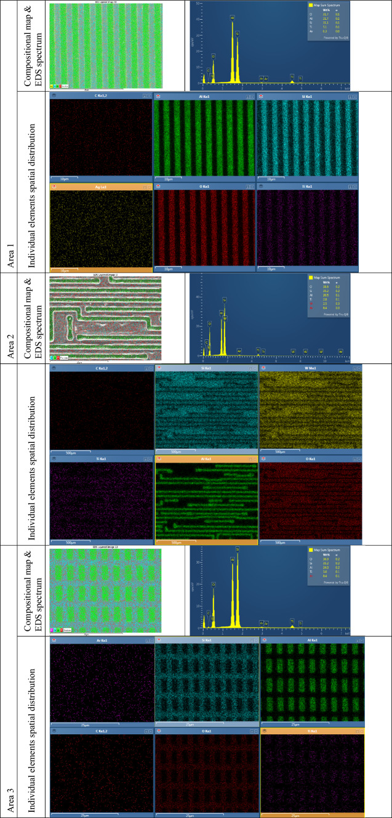
Task: Click the Area 3 green Al Kα1 grid map
Action: coord(313,682)
